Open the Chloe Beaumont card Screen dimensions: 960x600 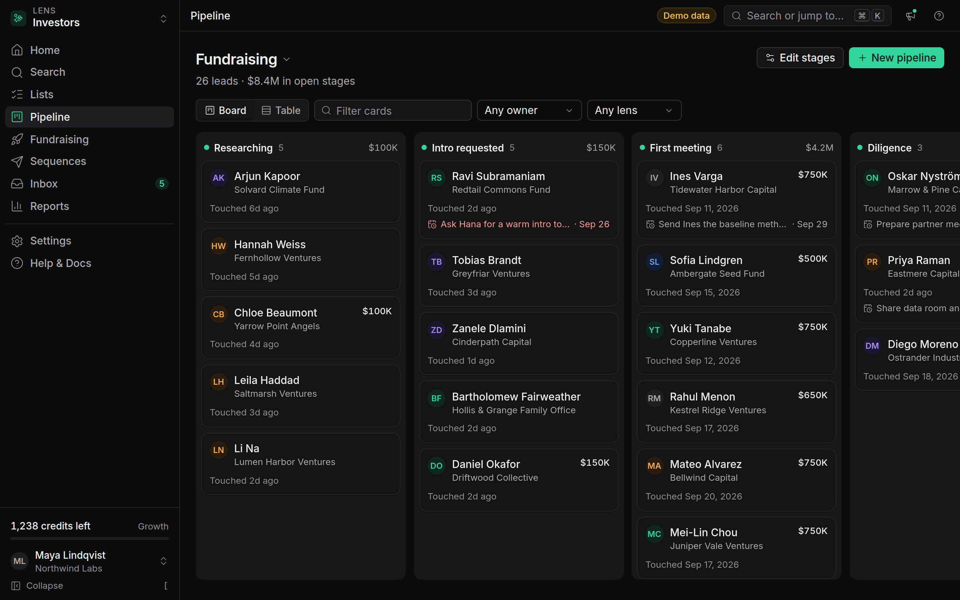click(300, 328)
